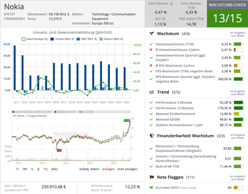The image size is (248, 194).
Task: Open the Umsatzwachstum (TTM) metric
Action: [x=175, y=44]
